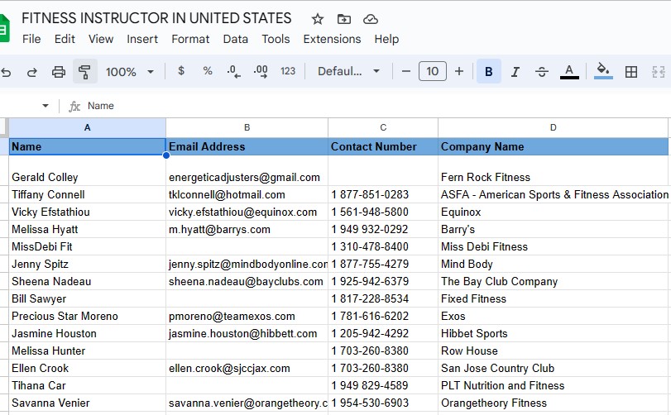Click the Undo arrow icon
Screen dimensions: 671x415
coord(6,72)
